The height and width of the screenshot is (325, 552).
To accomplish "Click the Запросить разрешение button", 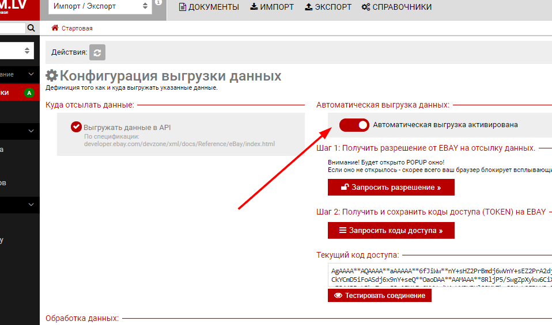I will (391, 188).
